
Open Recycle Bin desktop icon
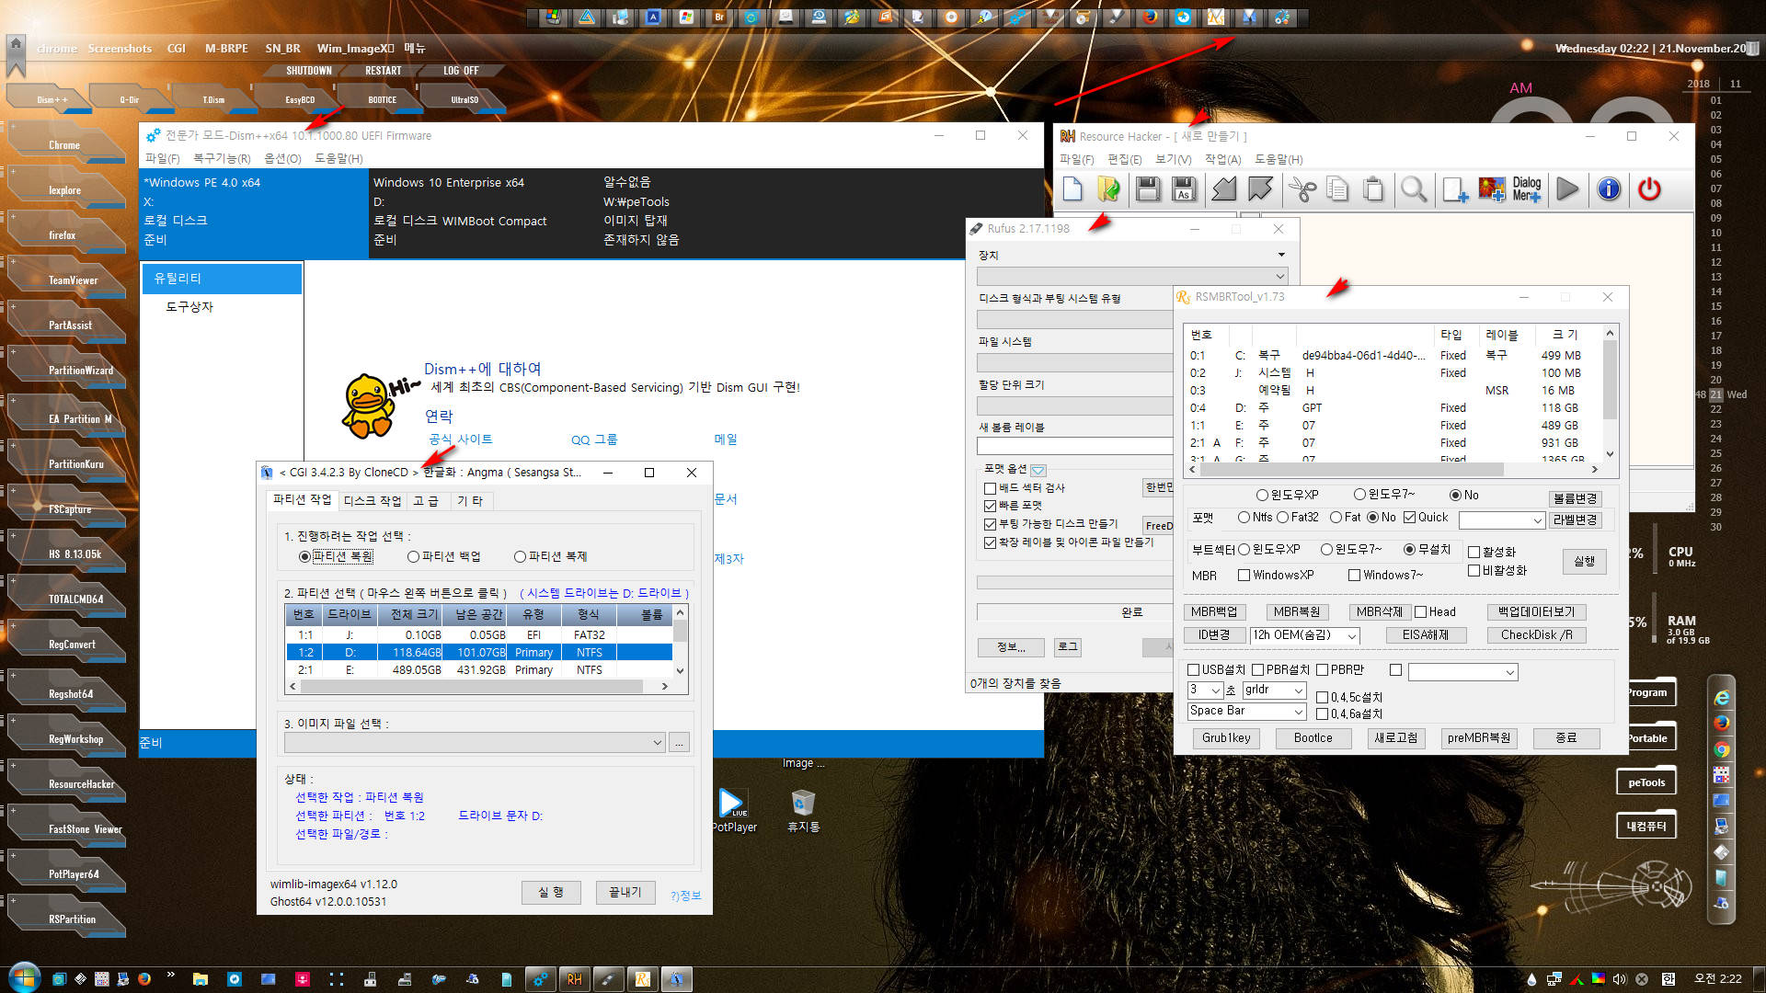coord(803,809)
